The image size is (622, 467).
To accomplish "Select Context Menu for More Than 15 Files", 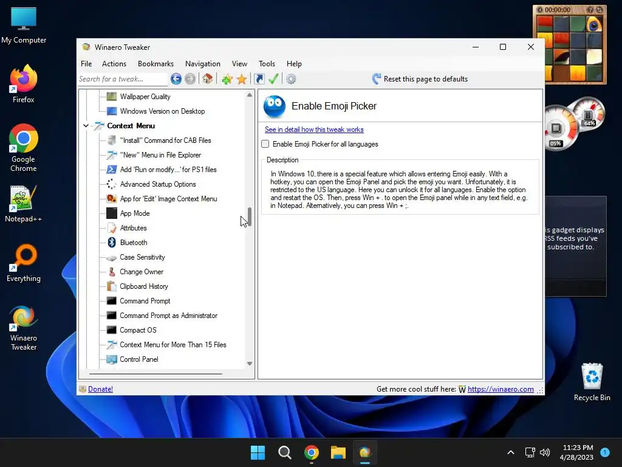I will coord(173,345).
